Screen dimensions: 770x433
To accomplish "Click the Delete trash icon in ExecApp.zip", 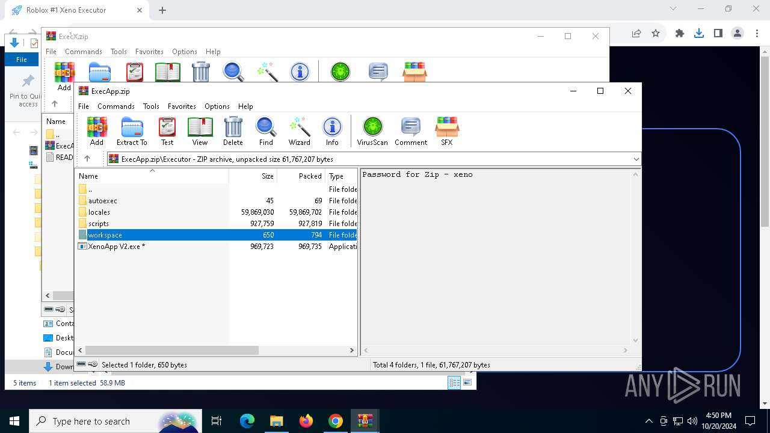I will [233, 132].
